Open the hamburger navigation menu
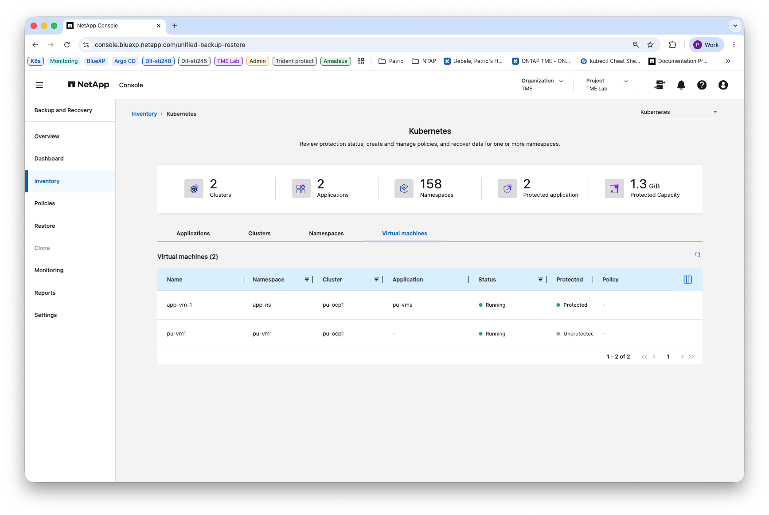This screenshot has width=769, height=515. click(x=39, y=85)
